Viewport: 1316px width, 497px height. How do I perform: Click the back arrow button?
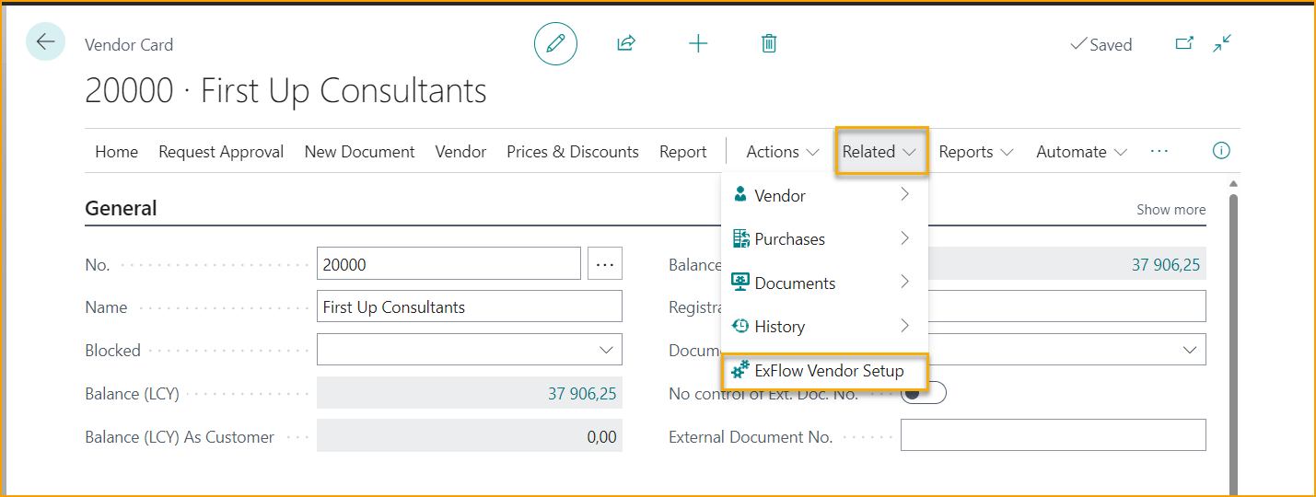45,42
